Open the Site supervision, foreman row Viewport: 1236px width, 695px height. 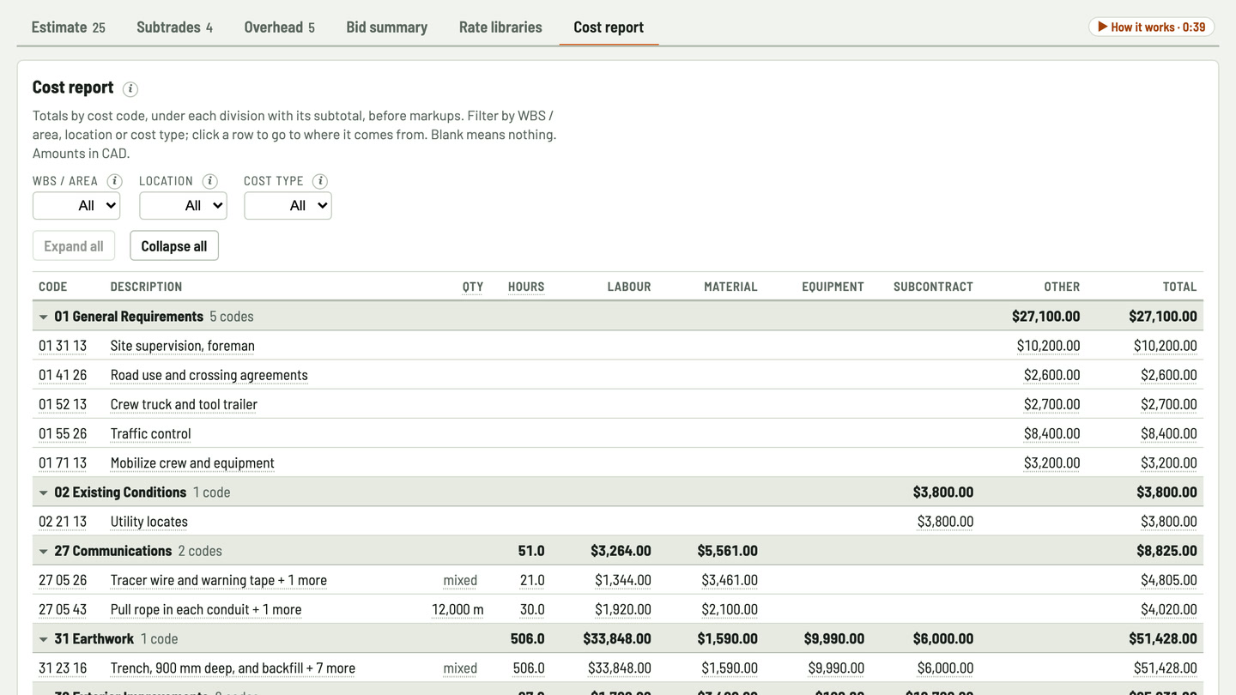click(x=618, y=346)
